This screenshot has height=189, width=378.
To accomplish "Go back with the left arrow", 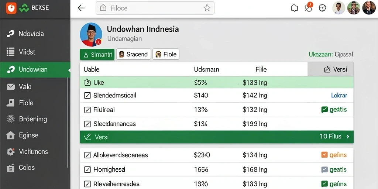I will (x=81, y=8).
